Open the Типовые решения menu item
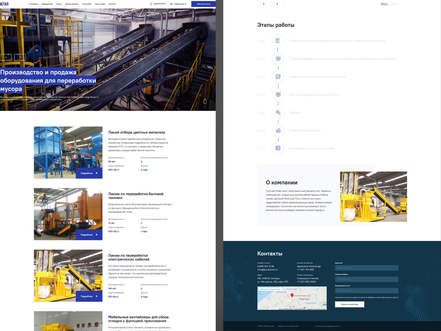 72,4
